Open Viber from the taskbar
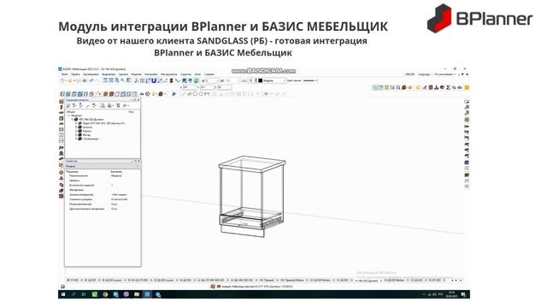 pyautogui.click(x=126, y=294)
